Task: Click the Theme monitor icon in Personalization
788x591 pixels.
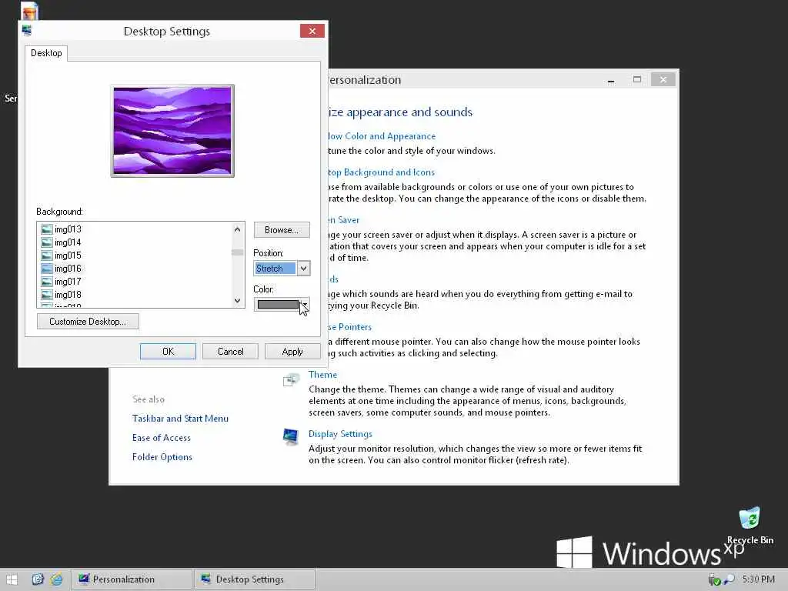Action: 290,380
